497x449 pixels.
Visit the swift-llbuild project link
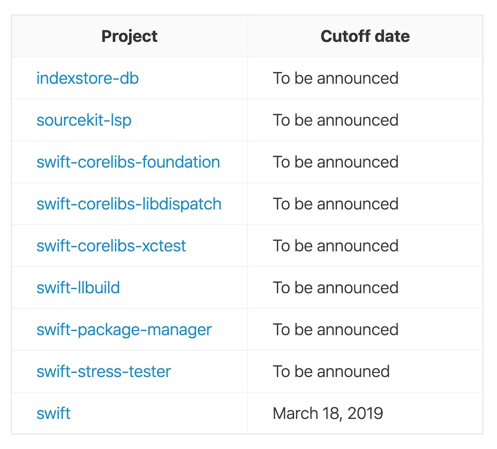pos(78,288)
